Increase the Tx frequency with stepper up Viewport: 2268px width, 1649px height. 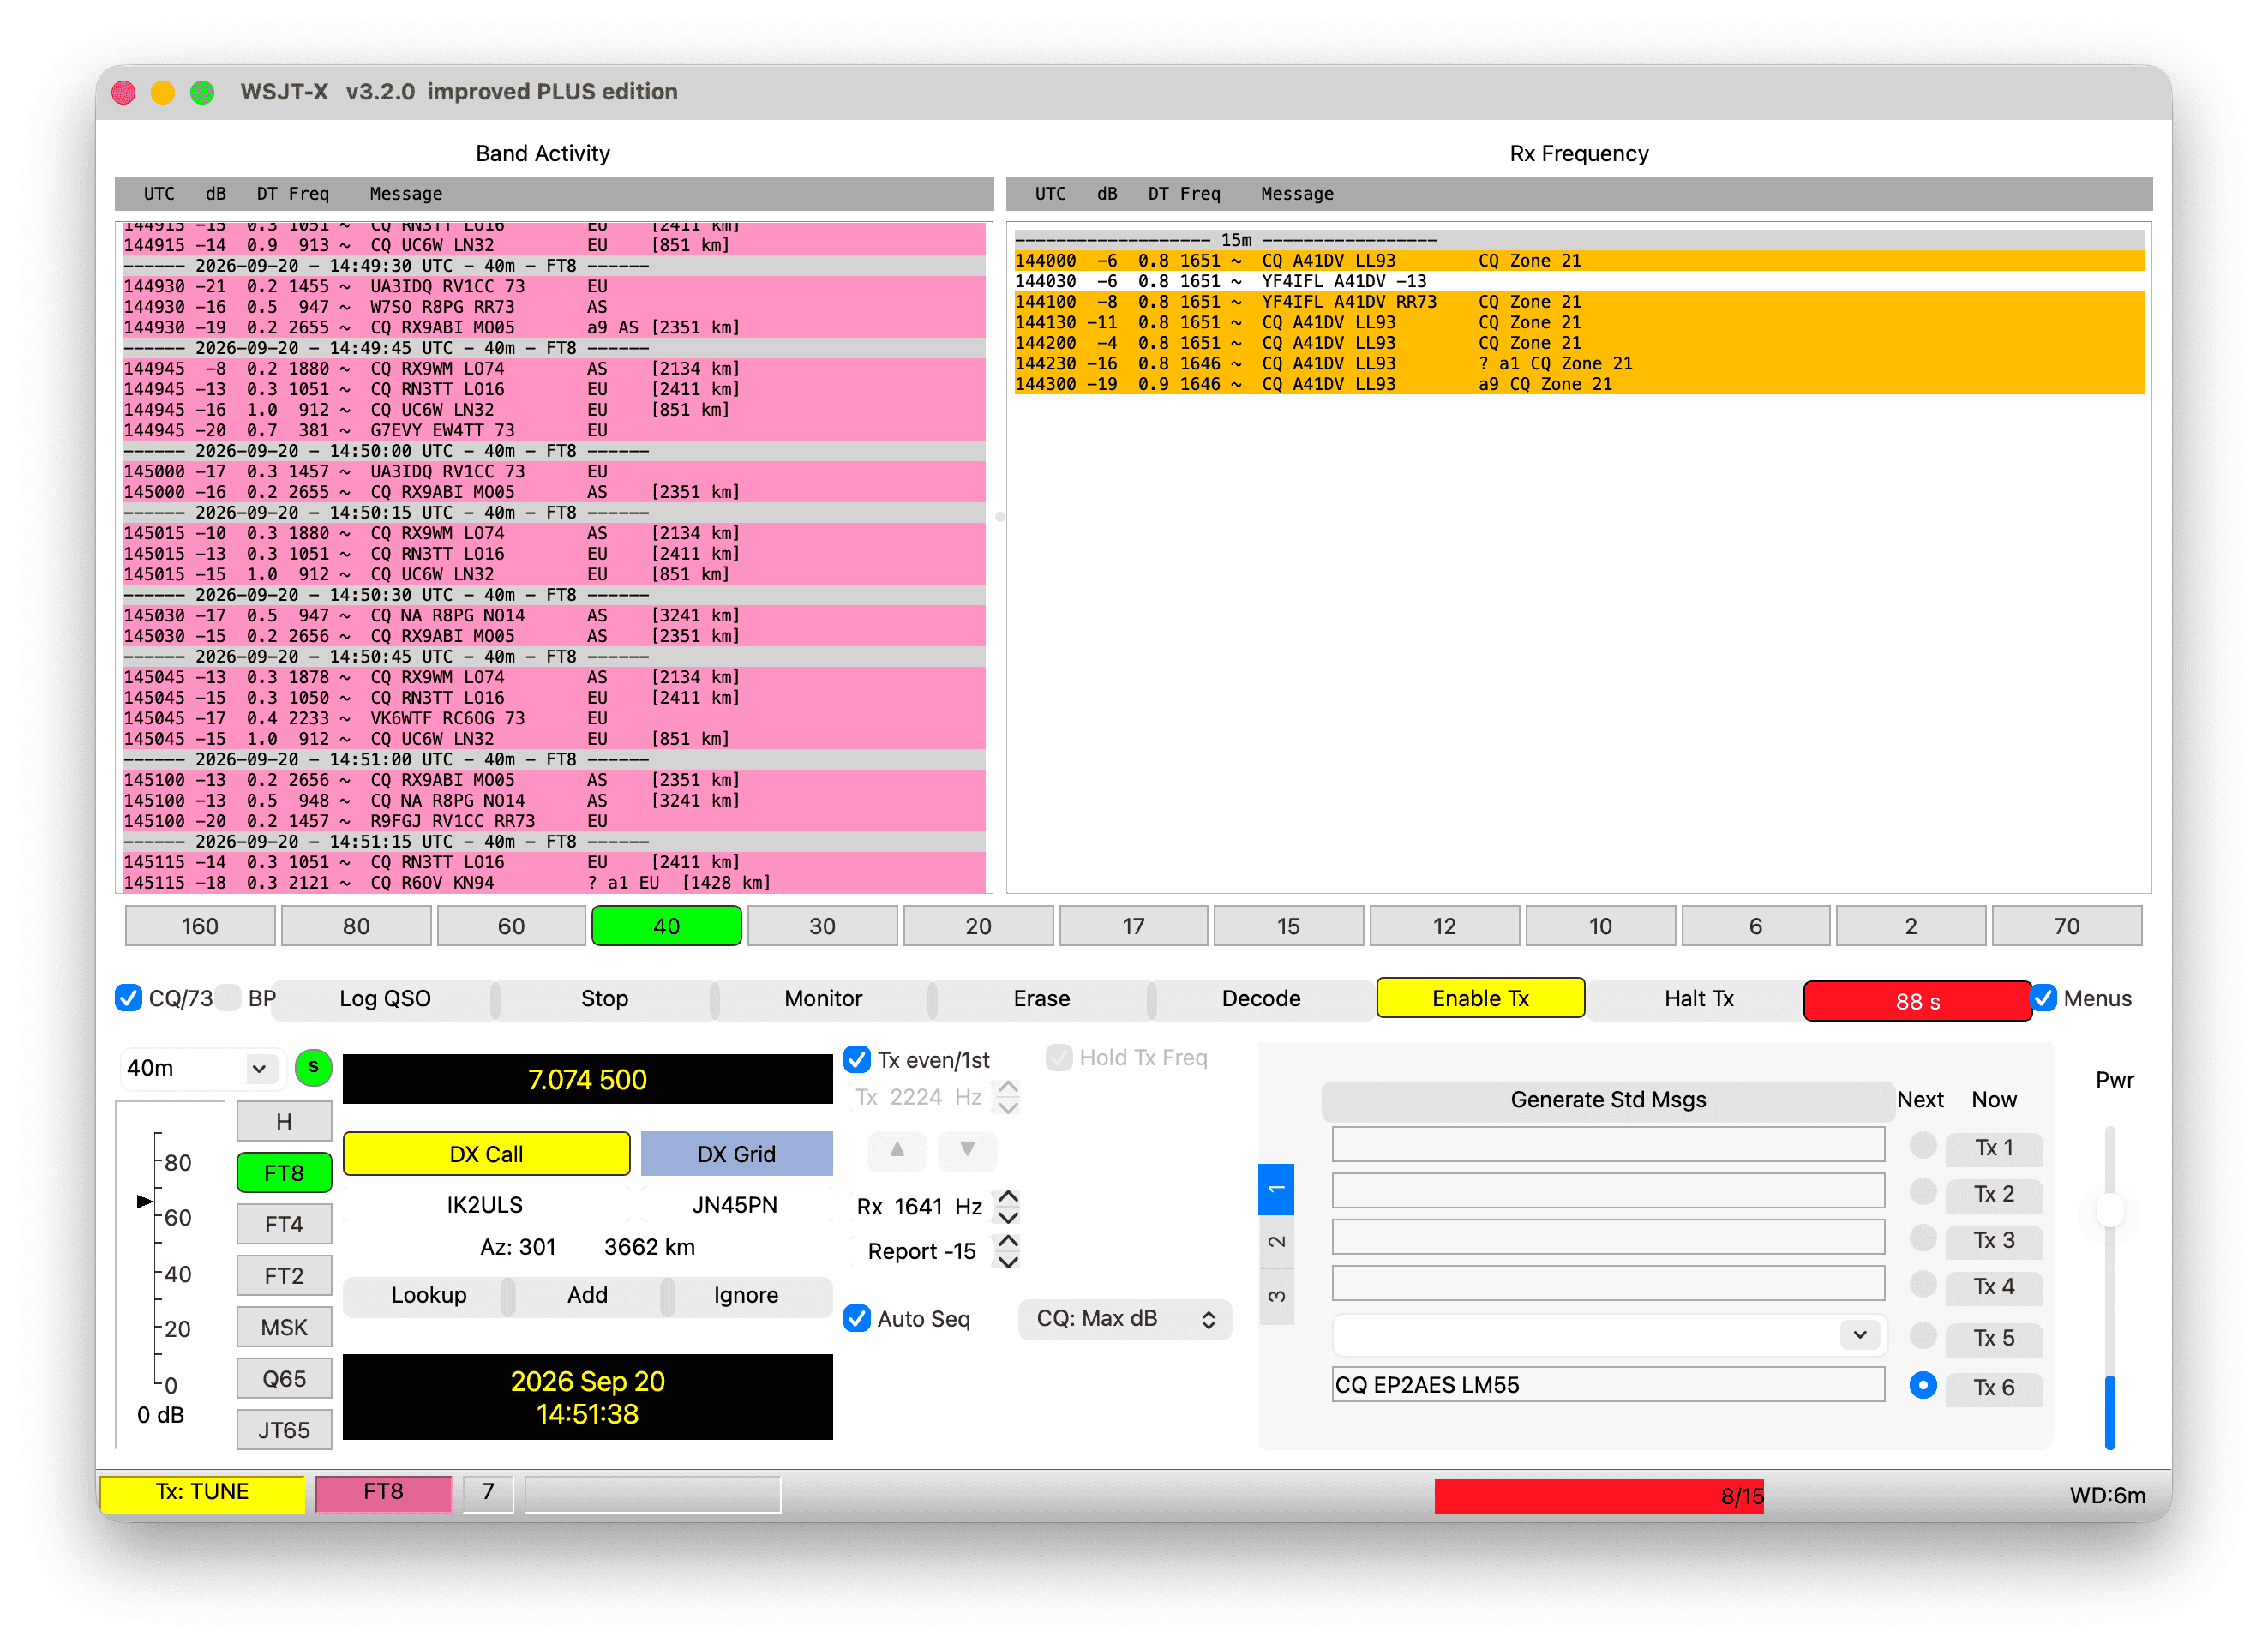1008,1088
